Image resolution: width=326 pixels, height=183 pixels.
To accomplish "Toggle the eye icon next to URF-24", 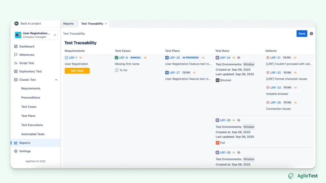I will (x=239, y=58).
